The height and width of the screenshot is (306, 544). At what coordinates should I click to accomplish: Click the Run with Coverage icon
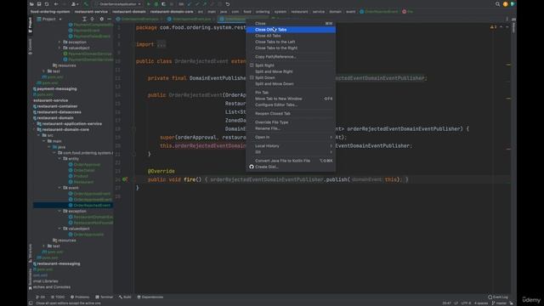click(163, 4)
